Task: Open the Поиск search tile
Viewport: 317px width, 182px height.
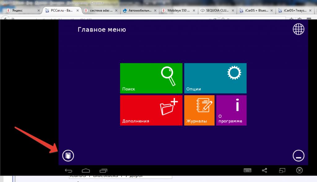Action: point(151,78)
